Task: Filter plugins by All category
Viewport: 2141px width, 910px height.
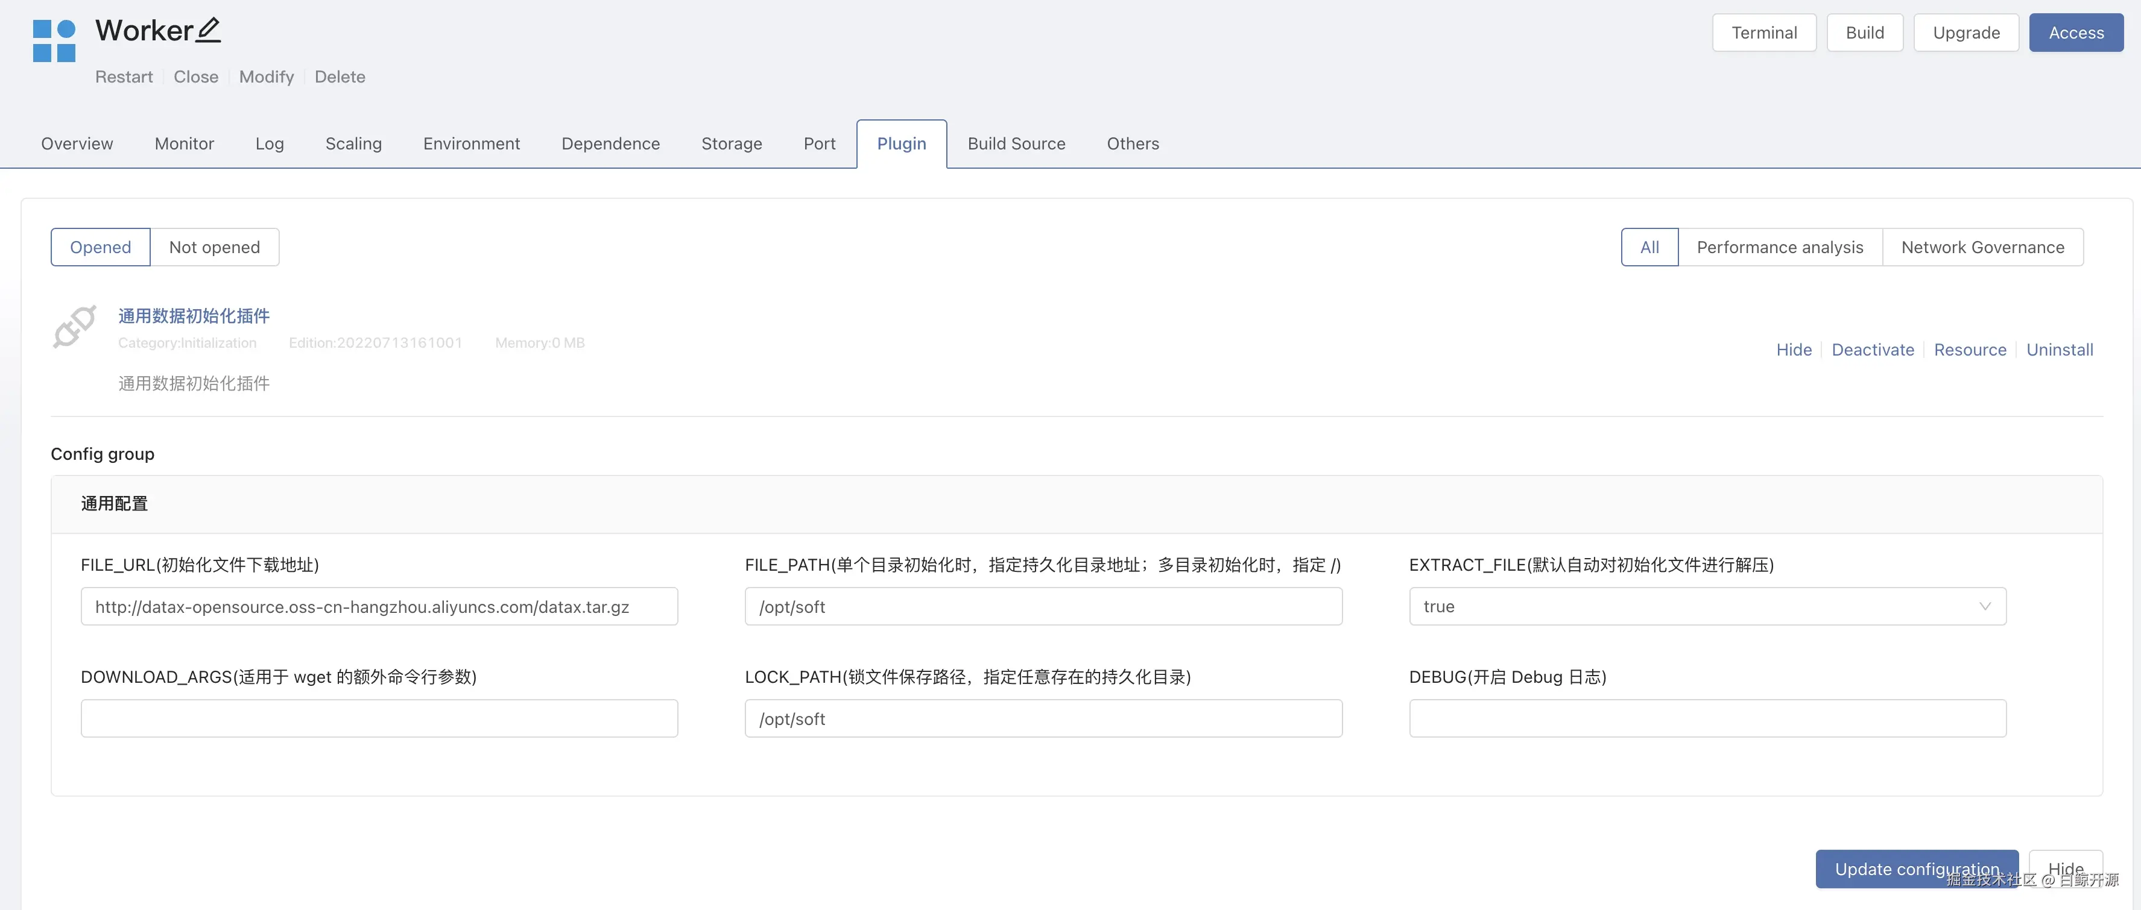Action: coord(1649,248)
